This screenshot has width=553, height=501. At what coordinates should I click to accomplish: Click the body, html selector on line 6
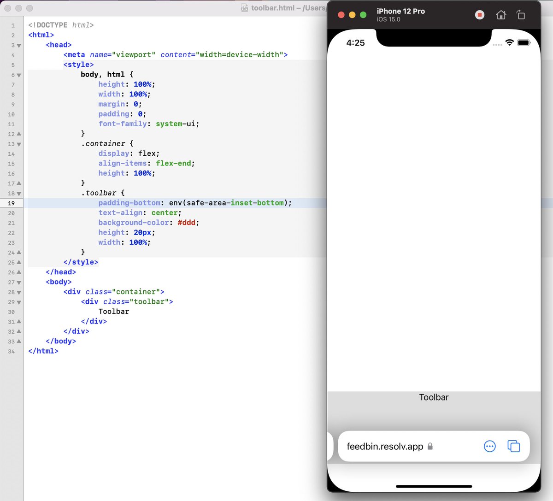pyautogui.click(x=103, y=74)
